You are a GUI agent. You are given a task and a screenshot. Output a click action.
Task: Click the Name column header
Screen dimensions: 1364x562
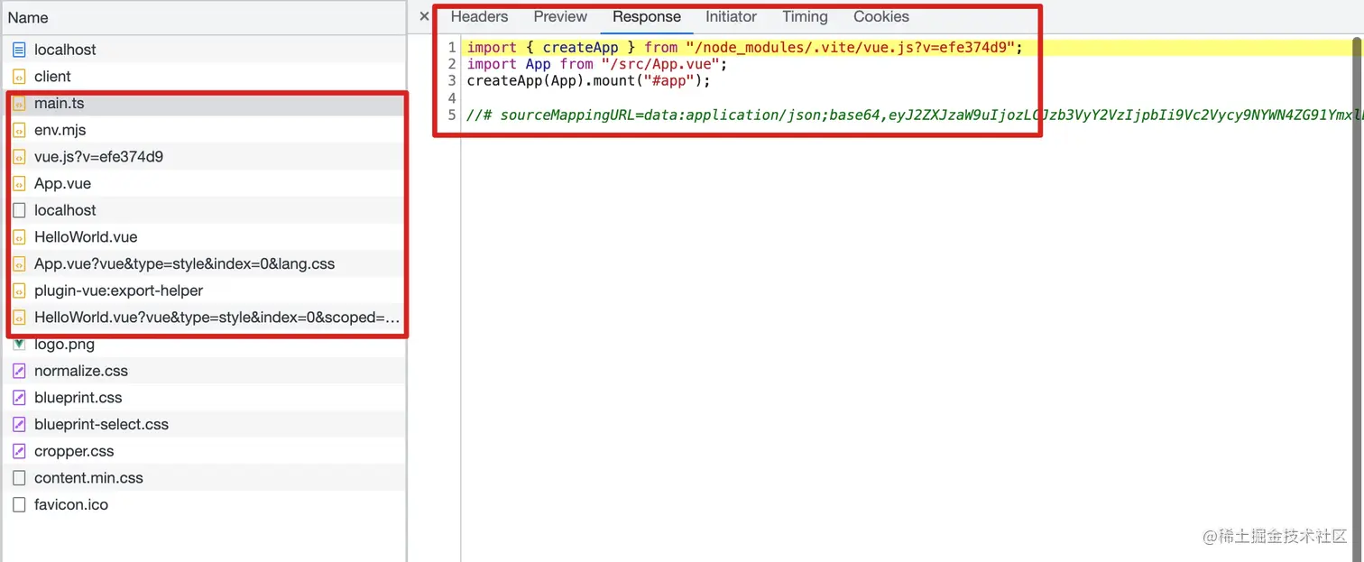click(203, 17)
